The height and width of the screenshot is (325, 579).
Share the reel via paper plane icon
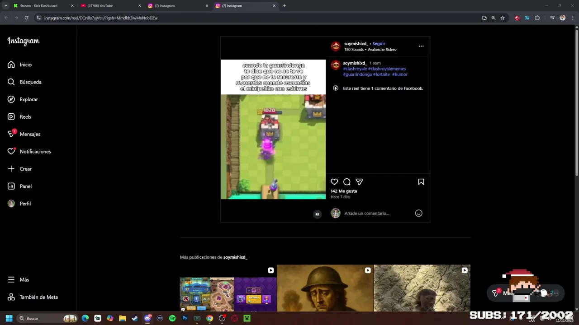(x=359, y=182)
